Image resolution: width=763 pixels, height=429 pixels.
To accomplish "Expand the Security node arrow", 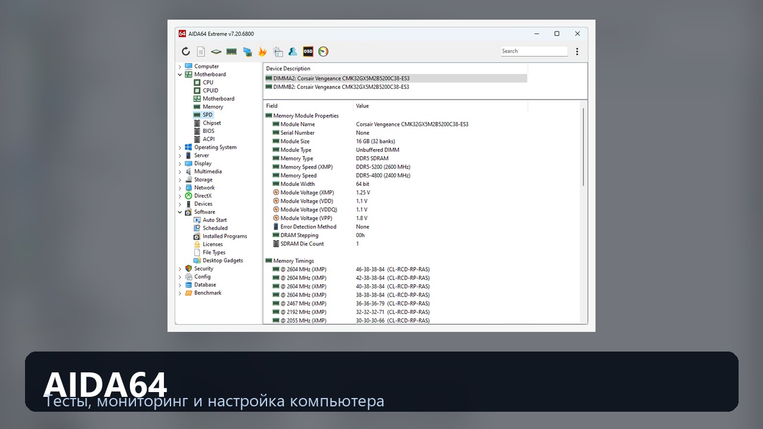I will 180,269.
